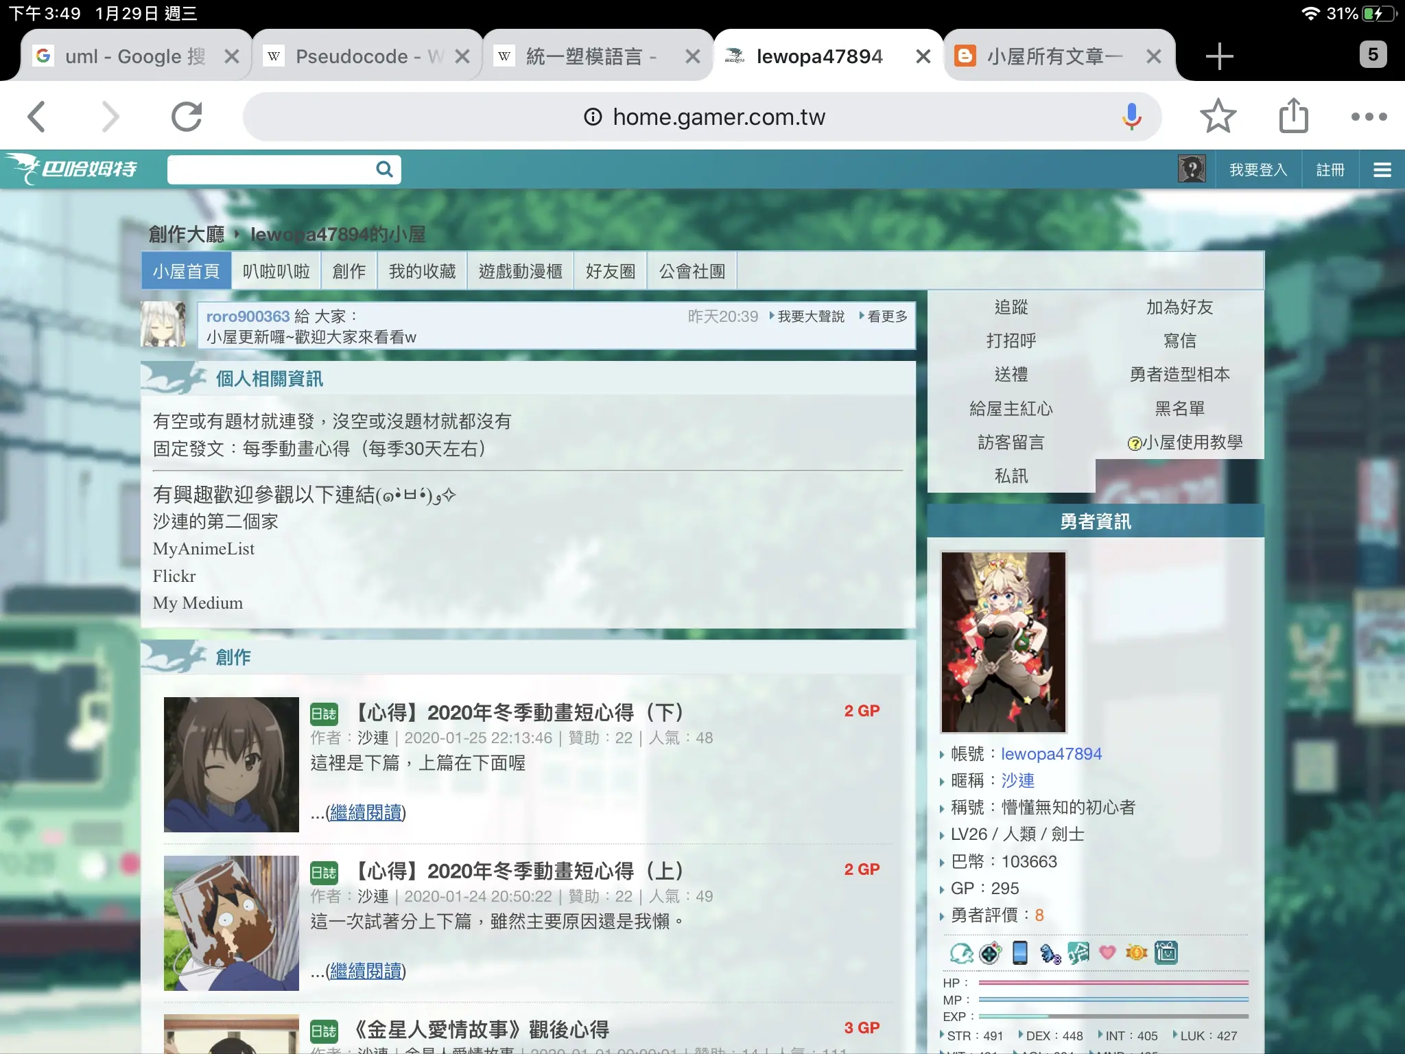Screen dimensions: 1405x1054
Task: Click 繼續閱讀 under 冬季動畫短心得（下）
Action: (x=366, y=812)
